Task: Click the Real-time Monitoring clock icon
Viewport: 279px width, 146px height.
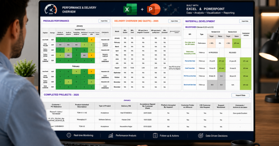Action: (69, 135)
